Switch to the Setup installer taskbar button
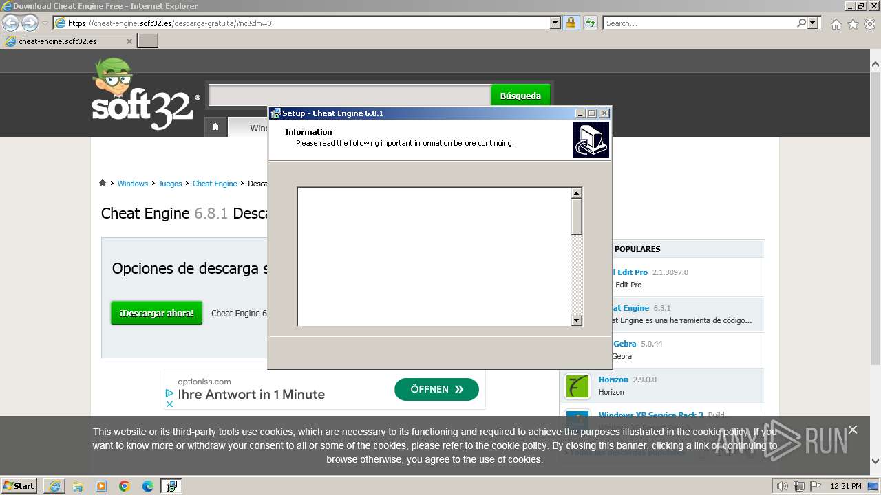The height and width of the screenshot is (495, 881). tap(171, 486)
